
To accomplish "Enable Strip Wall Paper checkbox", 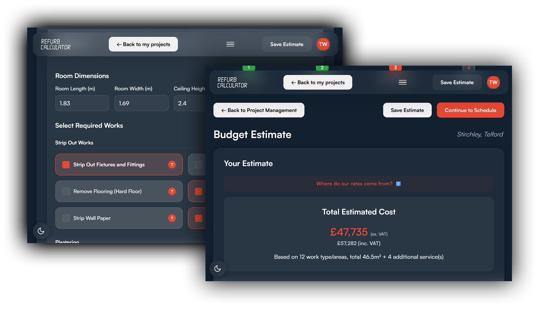I will coord(66,218).
